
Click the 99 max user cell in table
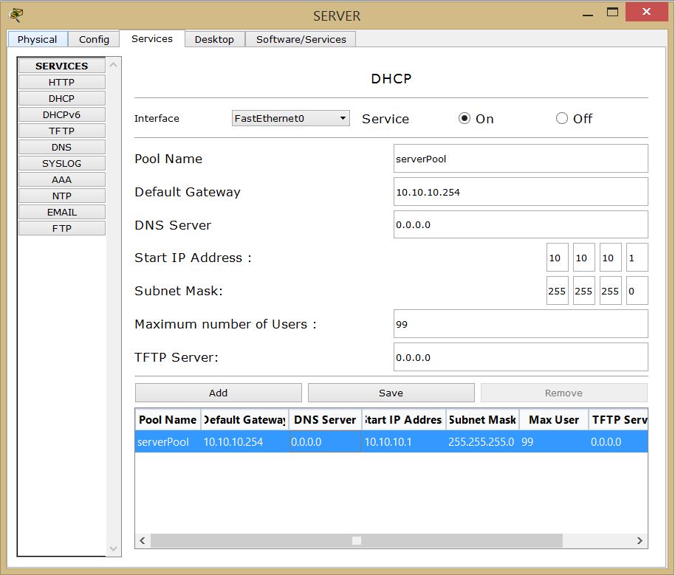point(554,441)
